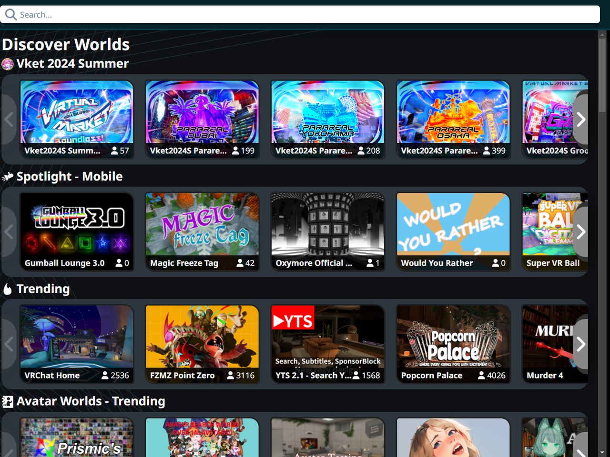This screenshot has height=457, width=610.
Task: Click the Avatar Worlds - Trending icon
Action: 8,401
